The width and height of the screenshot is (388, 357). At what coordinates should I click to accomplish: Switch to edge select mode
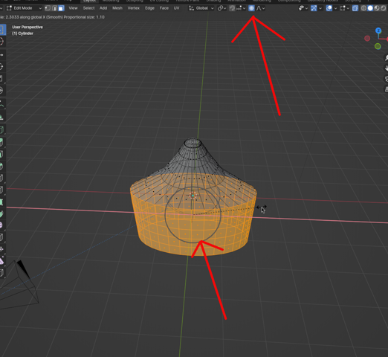(x=54, y=8)
